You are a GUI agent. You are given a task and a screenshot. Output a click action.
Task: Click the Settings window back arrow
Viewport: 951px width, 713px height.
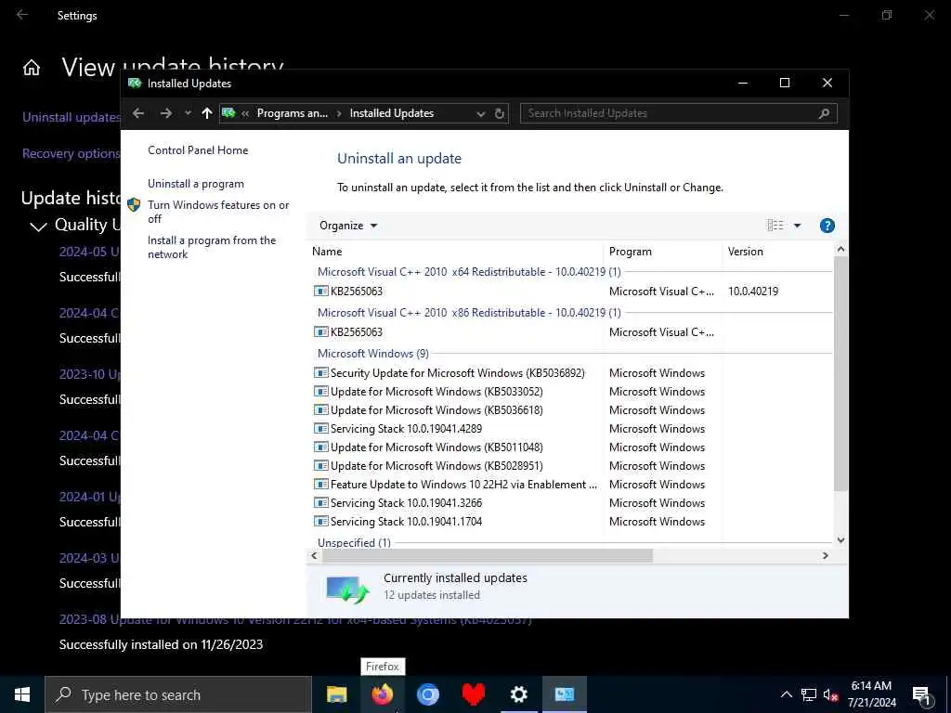[x=22, y=15]
